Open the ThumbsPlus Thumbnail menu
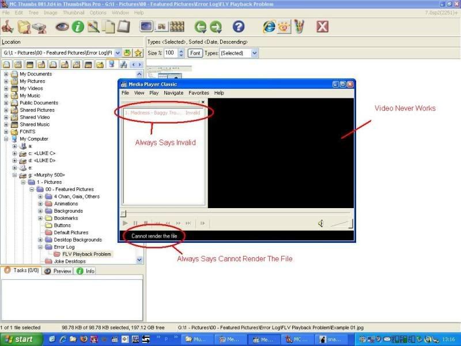Viewport: 461px width, 346px height. (x=74, y=13)
